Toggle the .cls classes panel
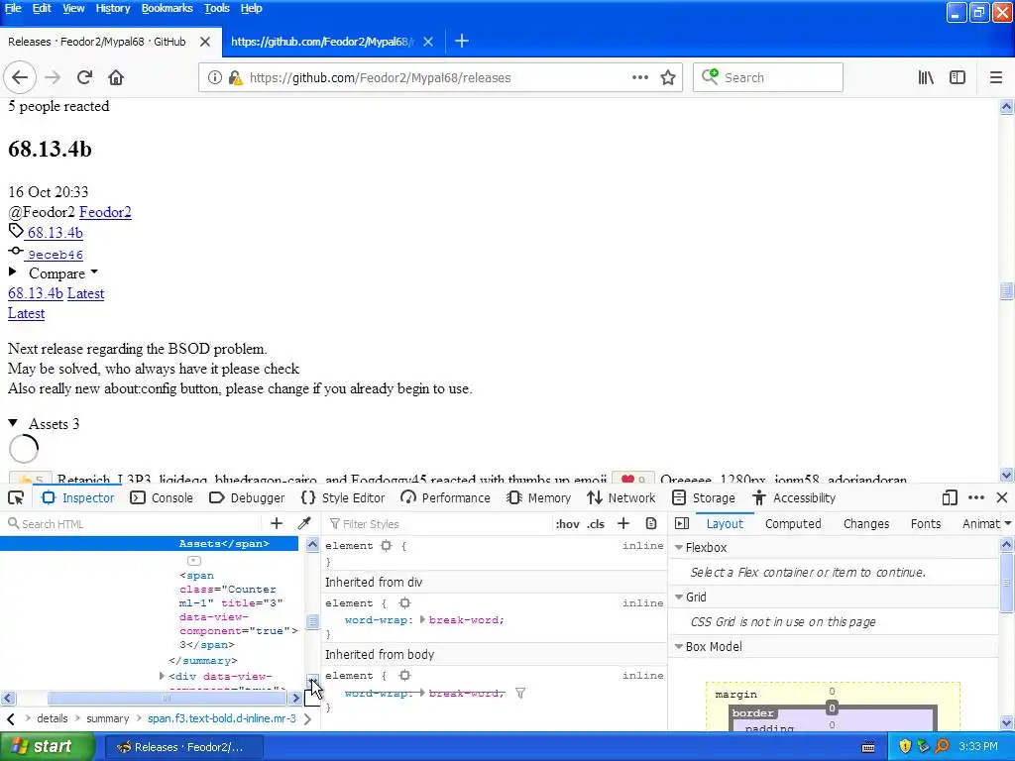Screen dimensions: 1015x761 [596, 524]
